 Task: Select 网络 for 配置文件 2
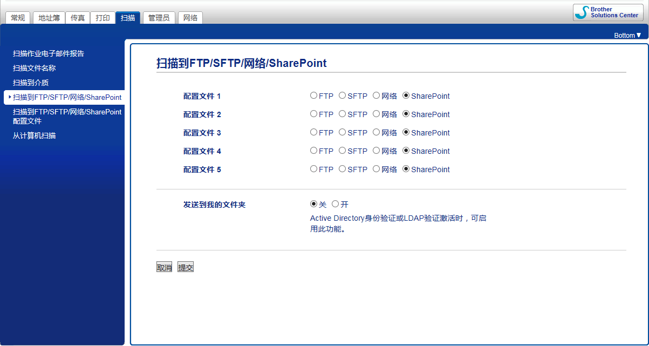376,114
